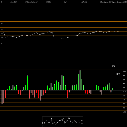Click the 'MR' panel label

click(113, 66)
